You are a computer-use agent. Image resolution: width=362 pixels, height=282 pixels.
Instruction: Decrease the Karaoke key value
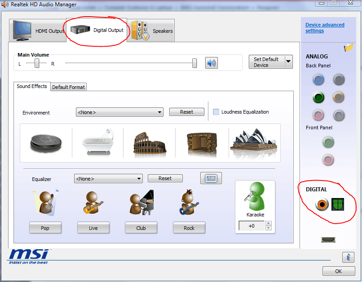tap(268, 228)
